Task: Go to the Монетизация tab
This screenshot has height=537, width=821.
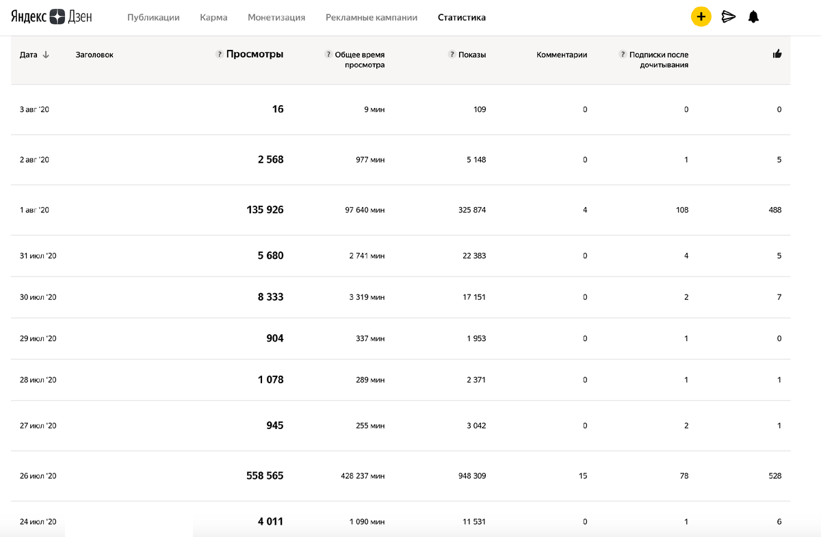Action: pyautogui.click(x=276, y=18)
